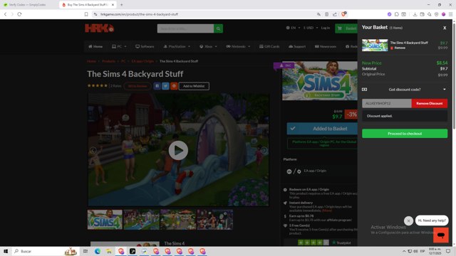The width and height of the screenshot is (456, 256).
Task: Open the USD currency dropdown
Action: pos(311,28)
